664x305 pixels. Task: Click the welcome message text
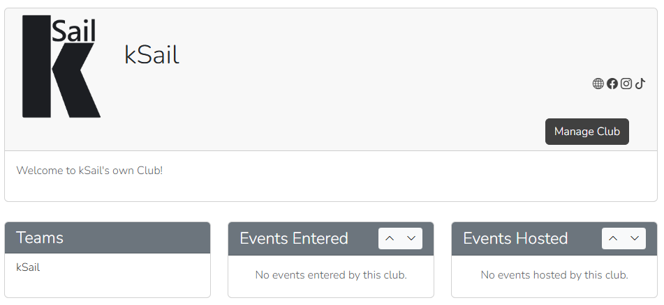89,170
